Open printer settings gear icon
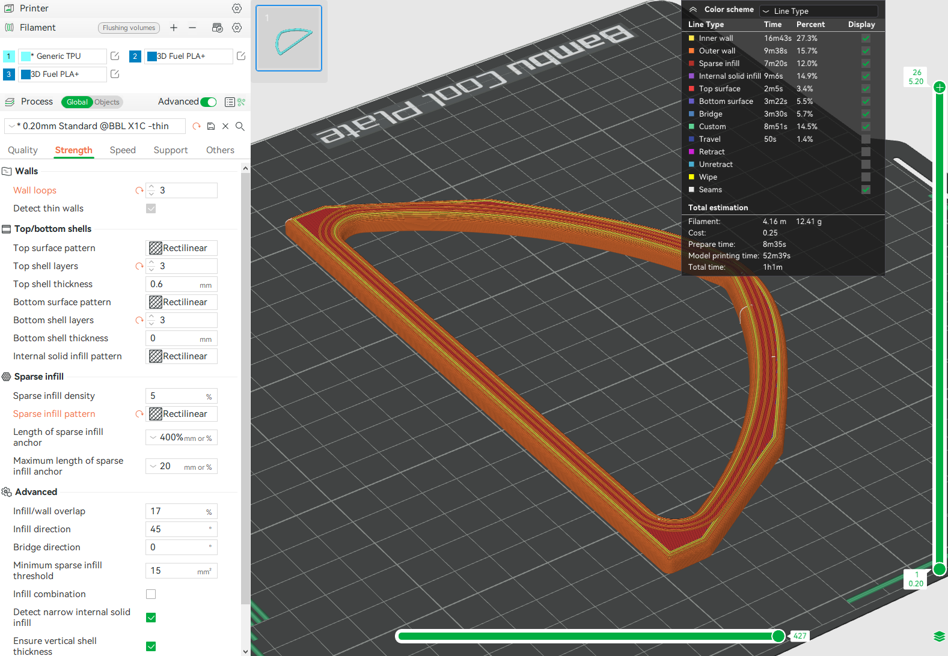 [x=237, y=8]
